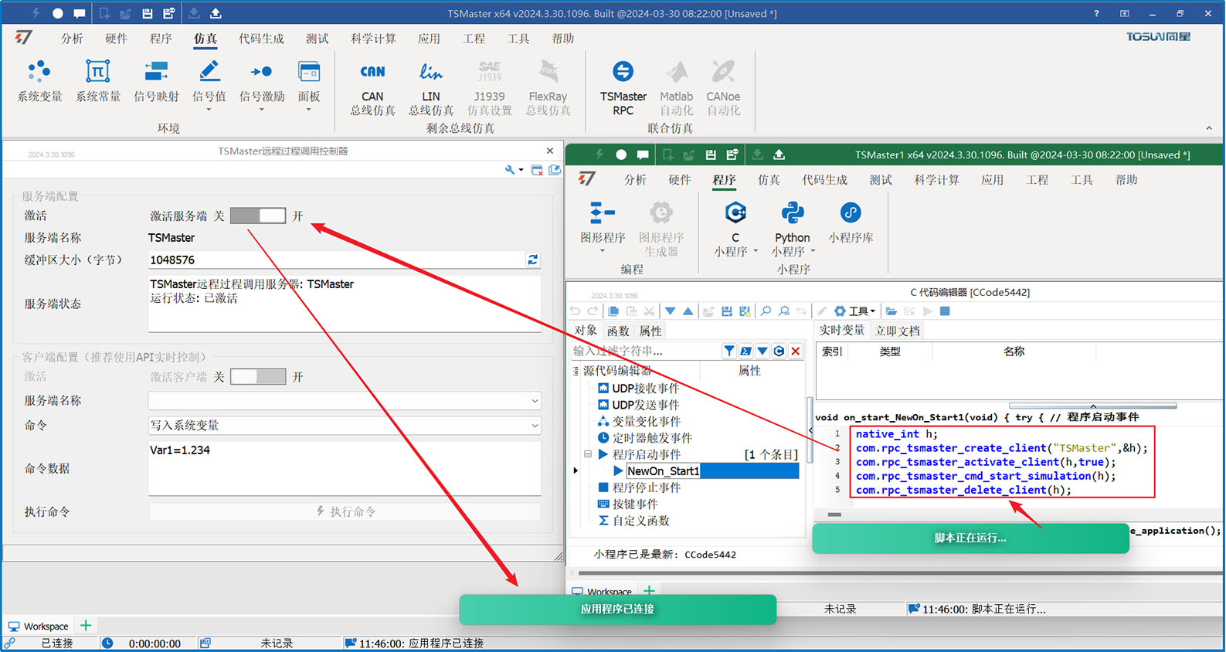Screen dimensions: 1226x652
Task: Click chat bubble icon in main title bar
Action: [x=79, y=13]
